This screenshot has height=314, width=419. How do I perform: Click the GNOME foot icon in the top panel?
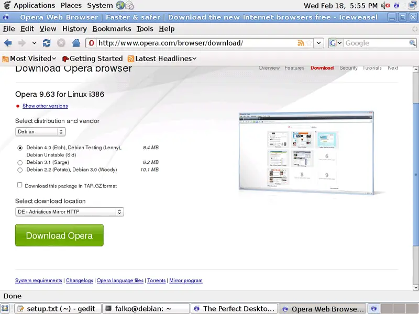tap(7, 5)
